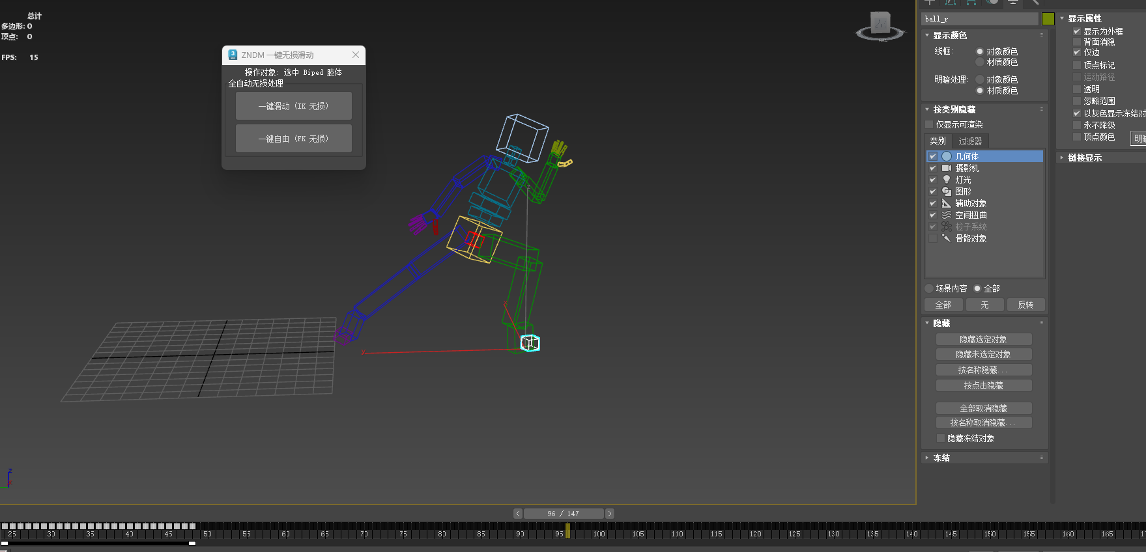Click the shapes icon next to 图形

click(947, 191)
